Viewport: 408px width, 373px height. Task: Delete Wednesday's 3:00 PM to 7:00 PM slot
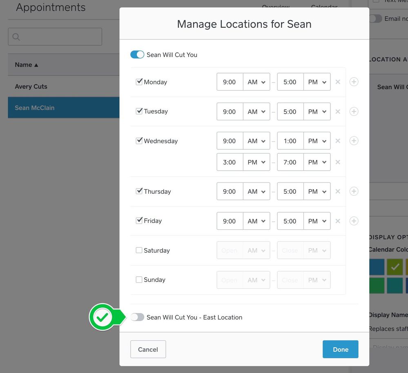338,162
